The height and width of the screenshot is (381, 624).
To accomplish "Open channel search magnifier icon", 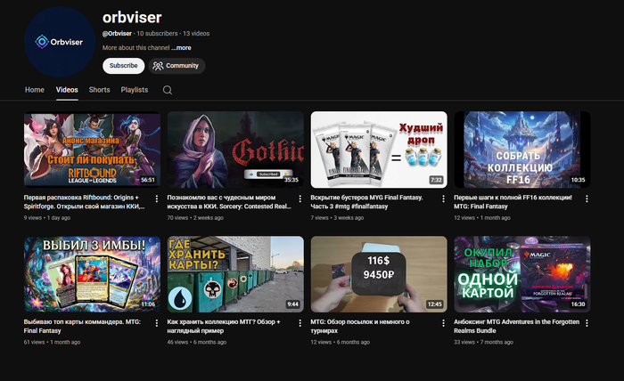I will [x=168, y=90].
